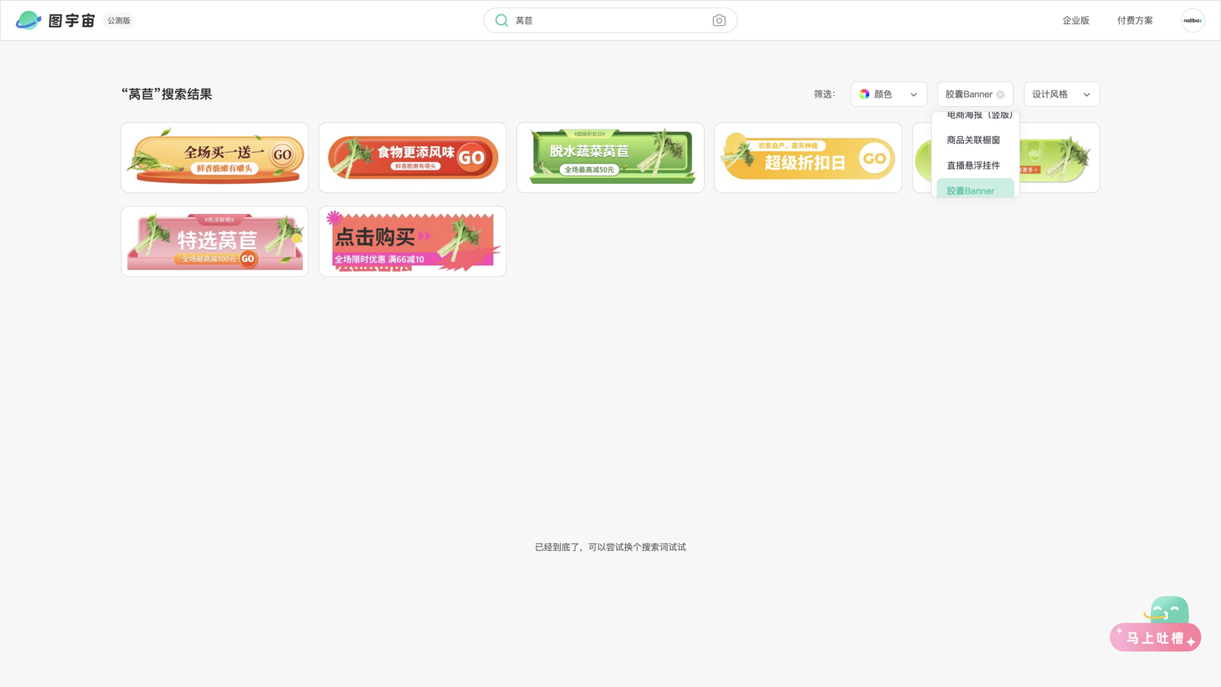Clear the 胶囊Banner filter with its x icon
The image size is (1221, 687).
click(x=1000, y=94)
